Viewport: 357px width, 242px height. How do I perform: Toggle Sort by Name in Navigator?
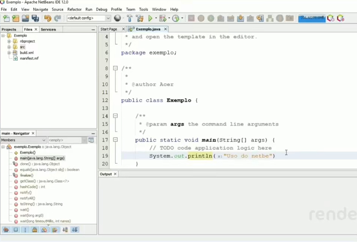tap(65, 230)
